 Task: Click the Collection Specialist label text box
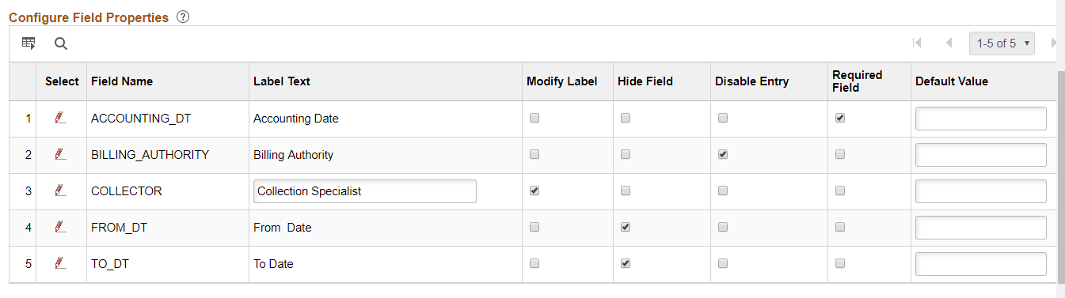click(x=365, y=191)
